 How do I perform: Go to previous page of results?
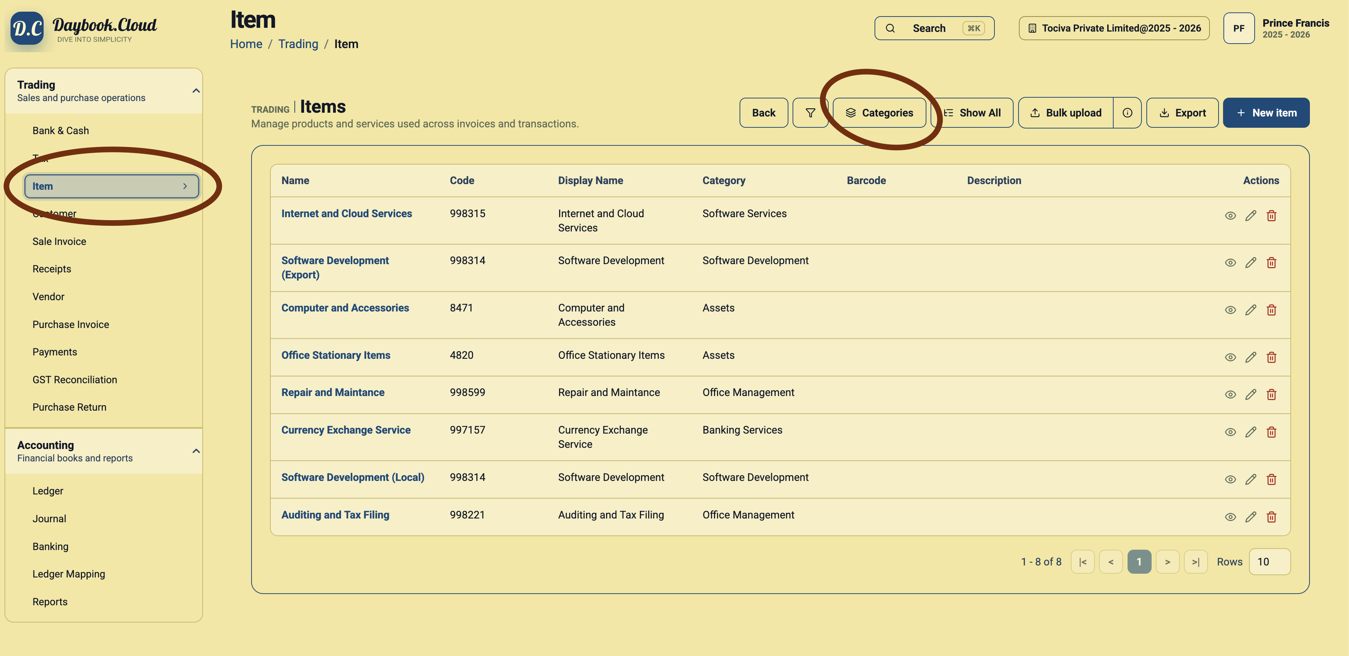1111,562
